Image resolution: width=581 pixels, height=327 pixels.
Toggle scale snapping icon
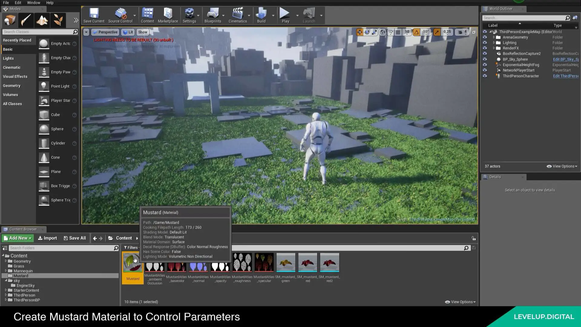[437, 32]
